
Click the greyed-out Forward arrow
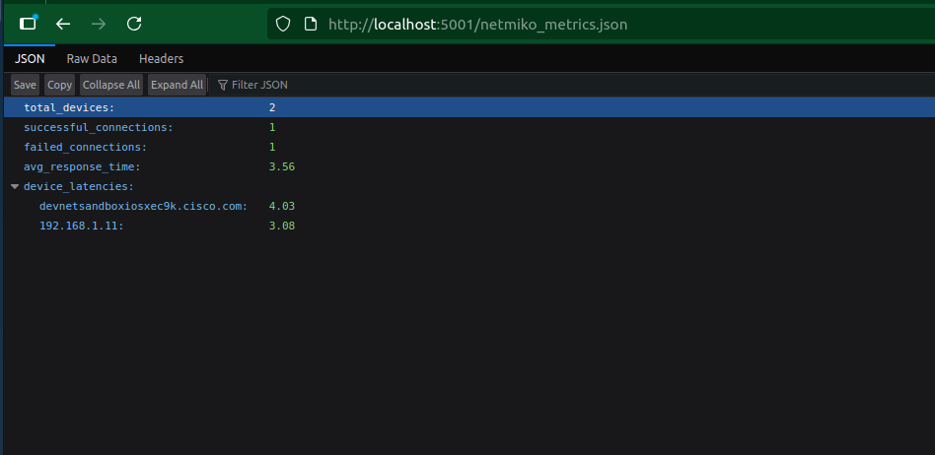(x=99, y=24)
